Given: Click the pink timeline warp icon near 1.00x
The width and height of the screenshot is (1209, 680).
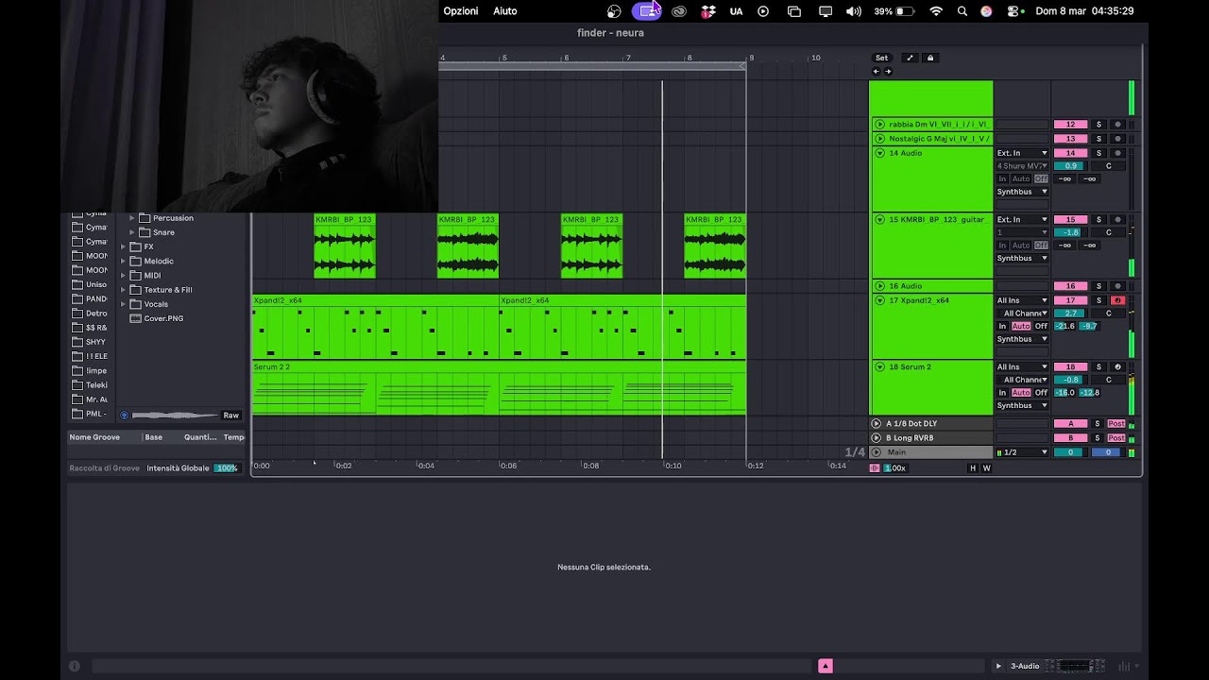Looking at the screenshot, I should [x=874, y=468].
